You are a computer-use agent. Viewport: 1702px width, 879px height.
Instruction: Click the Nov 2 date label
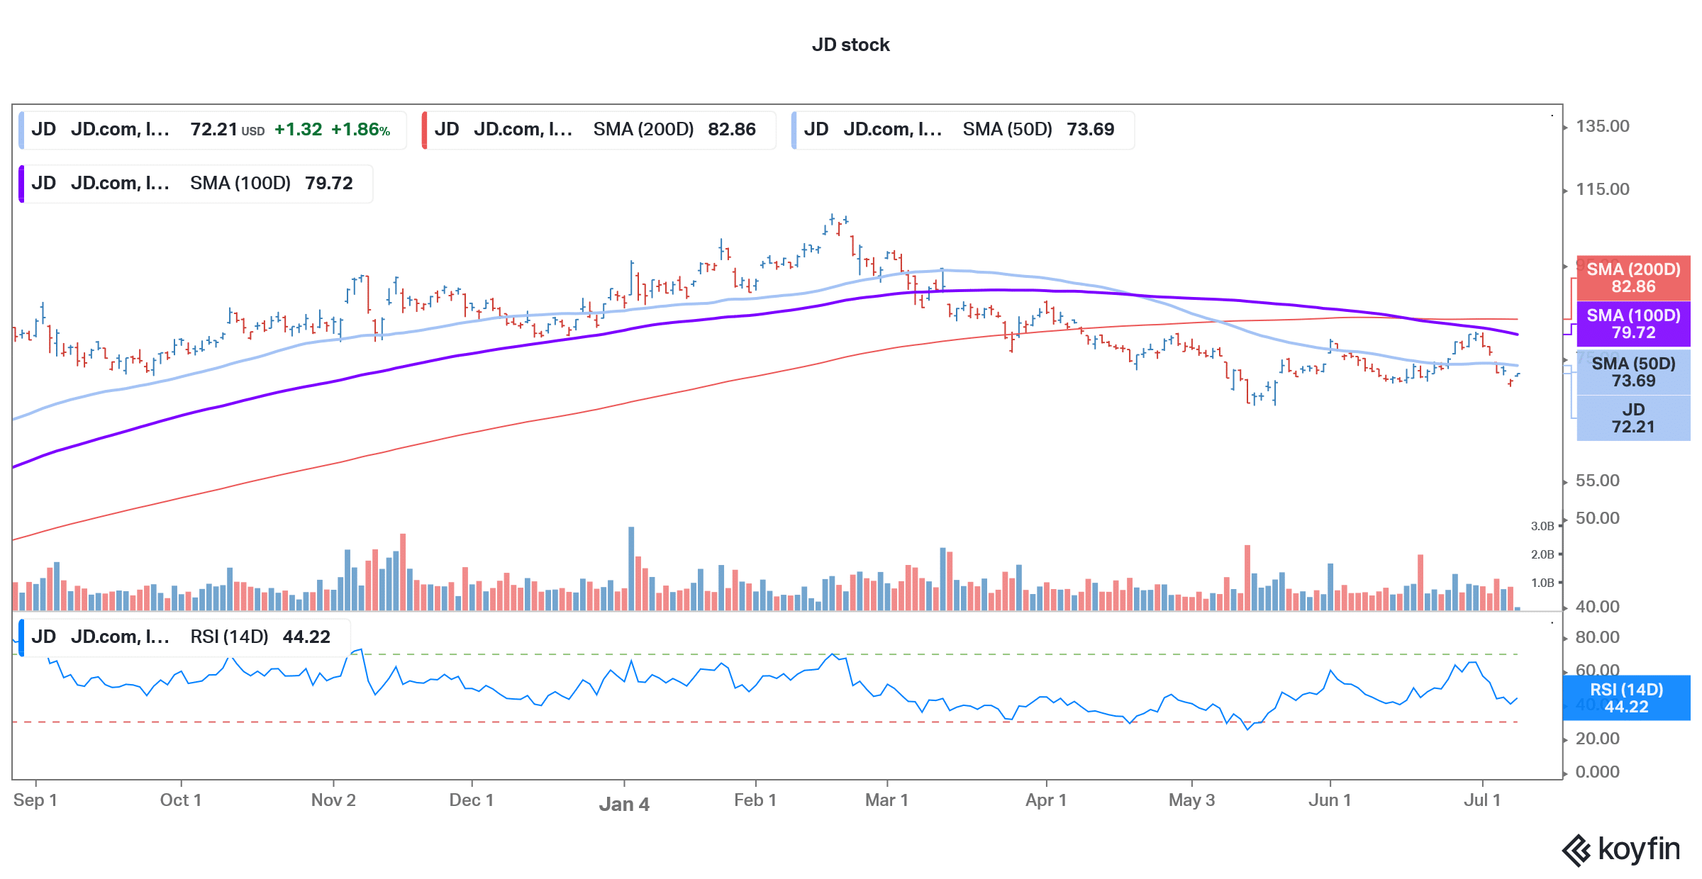click(x=333, y=800)
